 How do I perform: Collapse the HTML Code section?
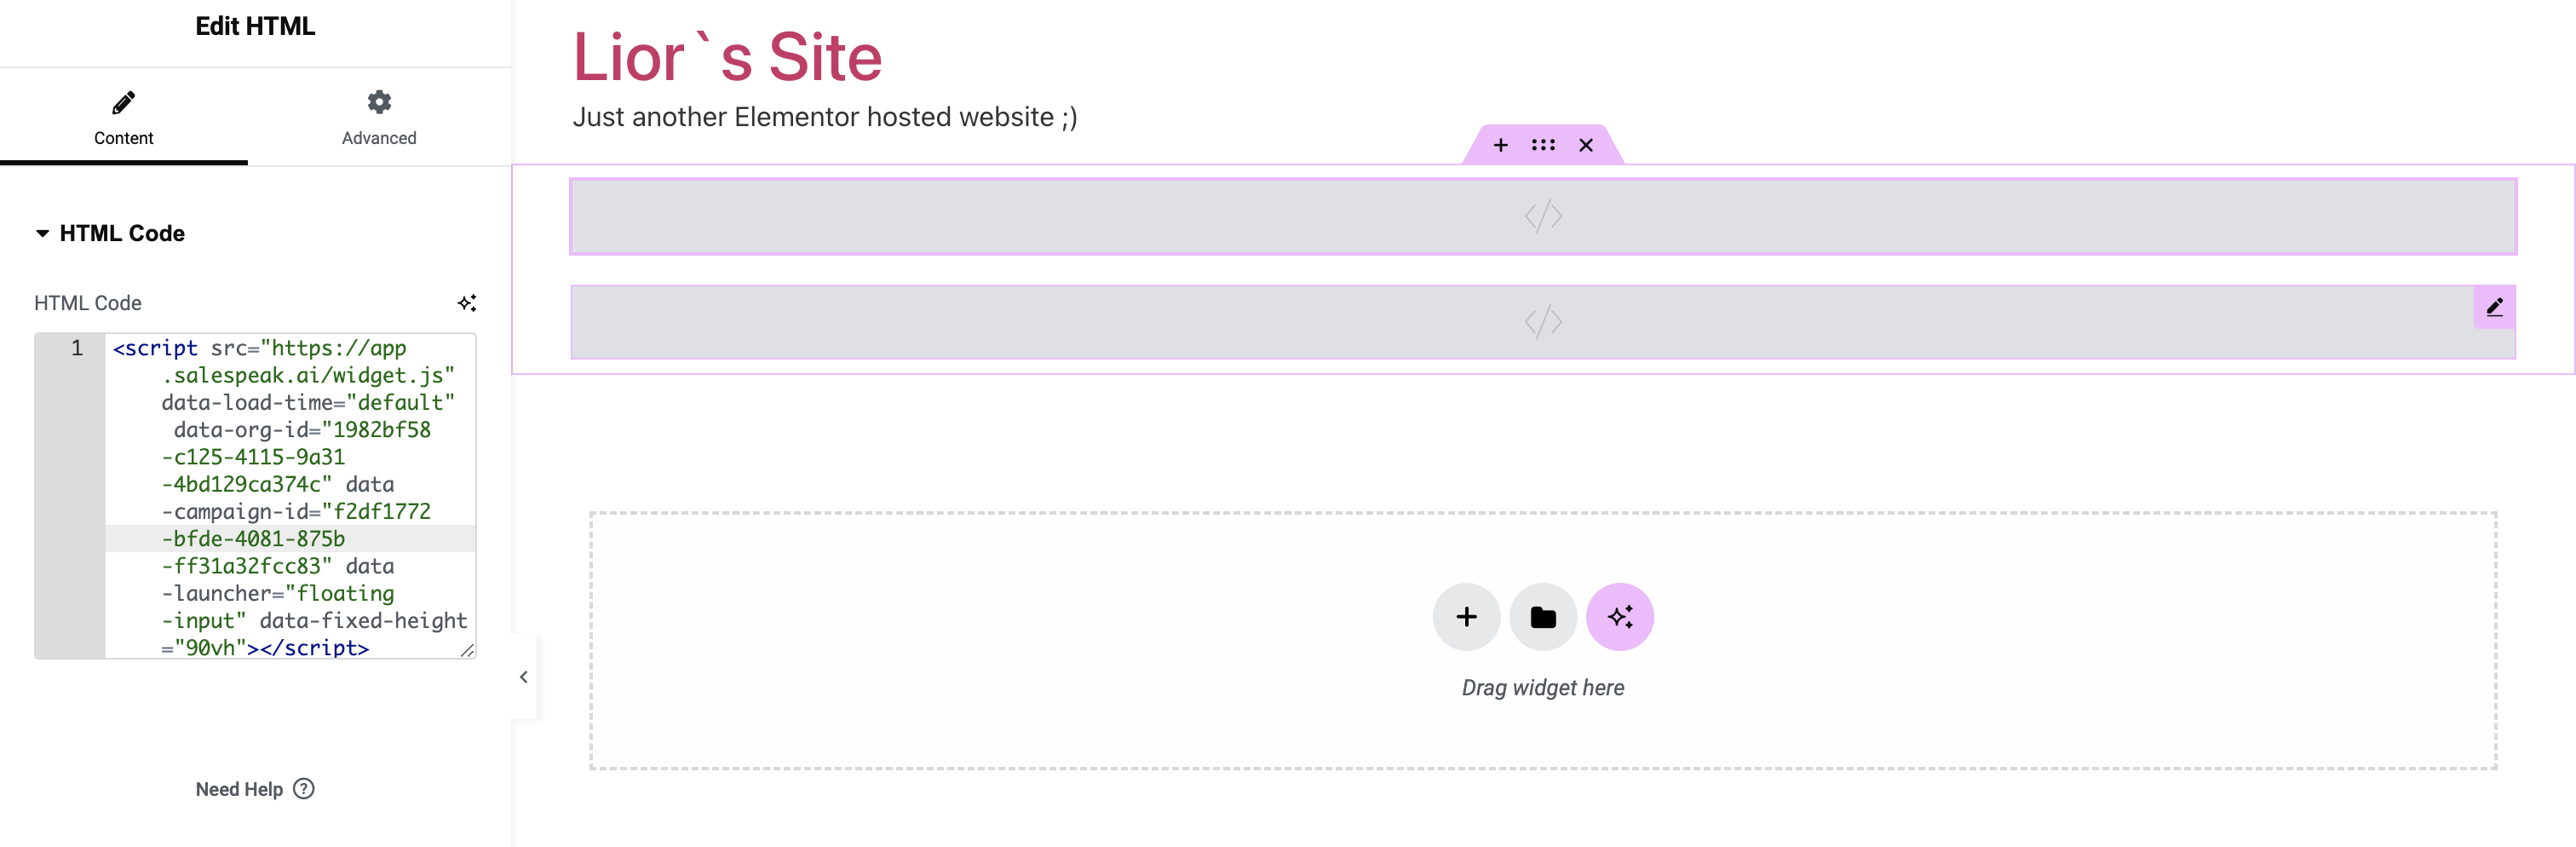pos(110,233)
